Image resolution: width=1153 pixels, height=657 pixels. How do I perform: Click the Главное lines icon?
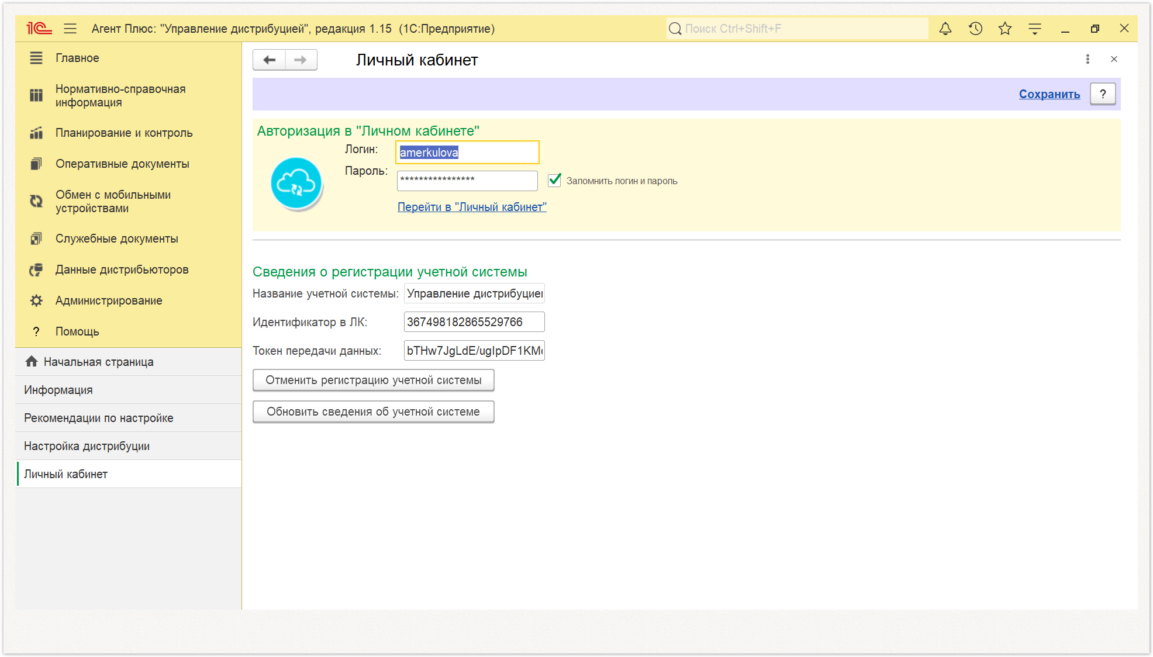(36, 58)
